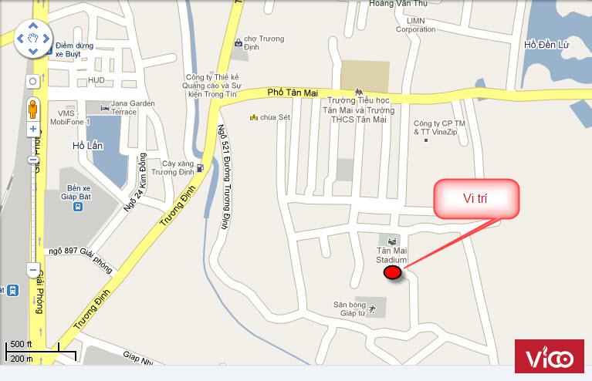Click the hand icon in pan control
Viewport: 592px width, 381px height.
(33, 38)
